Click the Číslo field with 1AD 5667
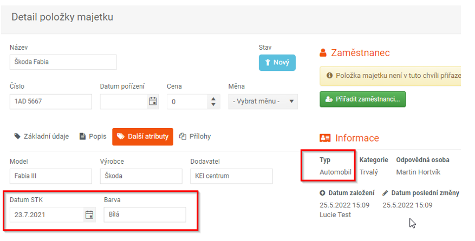 tap(51, 101)
